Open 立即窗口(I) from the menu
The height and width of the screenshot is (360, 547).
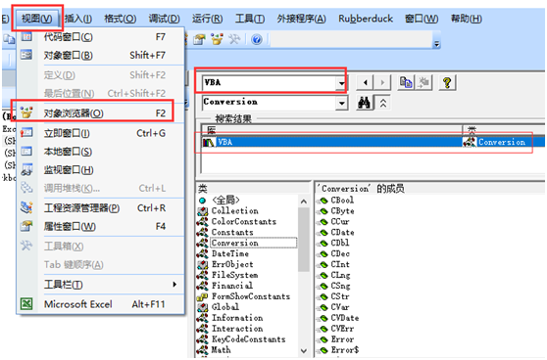tap(100, 133)
